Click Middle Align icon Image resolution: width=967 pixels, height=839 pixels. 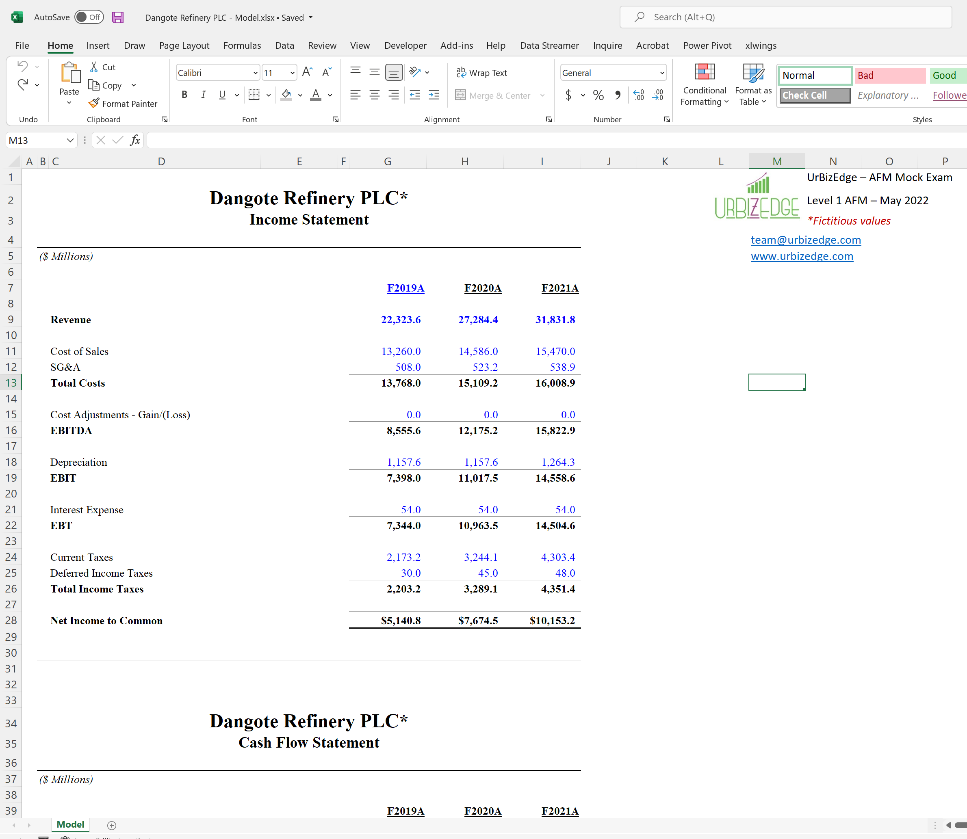374,72
